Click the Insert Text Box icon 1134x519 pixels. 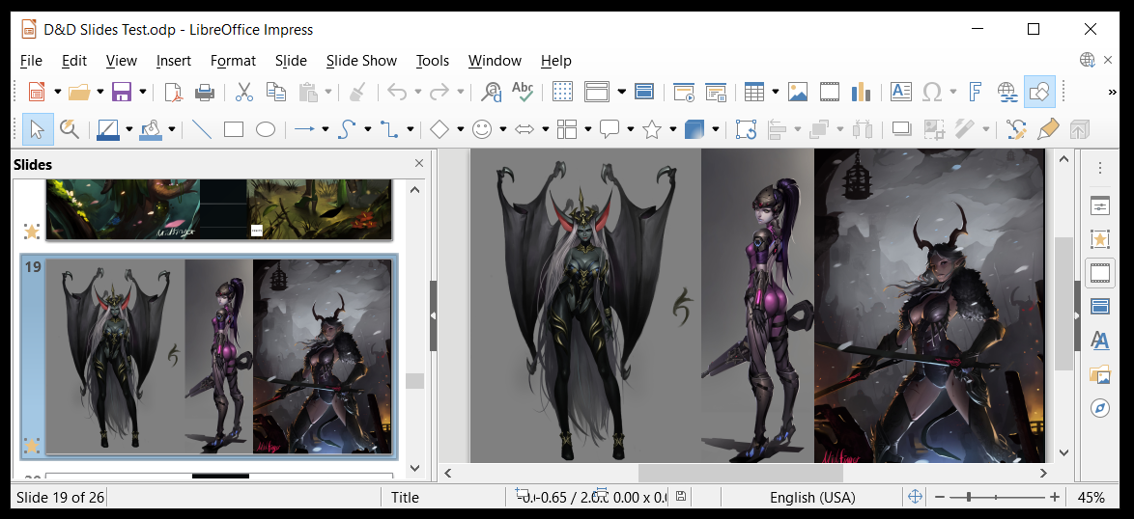900,92
